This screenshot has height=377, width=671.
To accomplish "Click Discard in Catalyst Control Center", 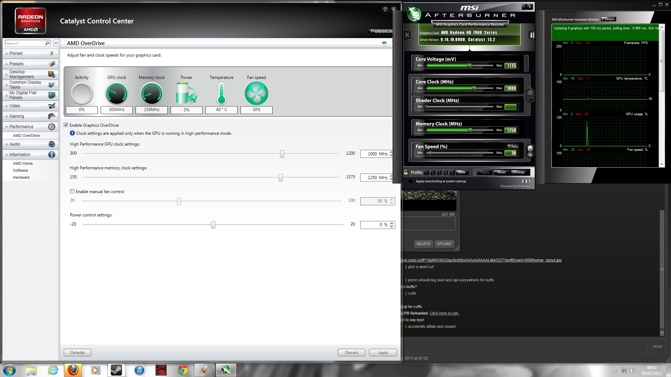I will tap(352, 353).
